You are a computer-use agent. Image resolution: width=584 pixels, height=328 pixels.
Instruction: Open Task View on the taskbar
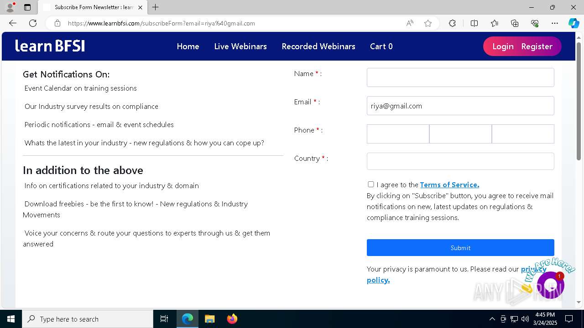click(164, 319)
